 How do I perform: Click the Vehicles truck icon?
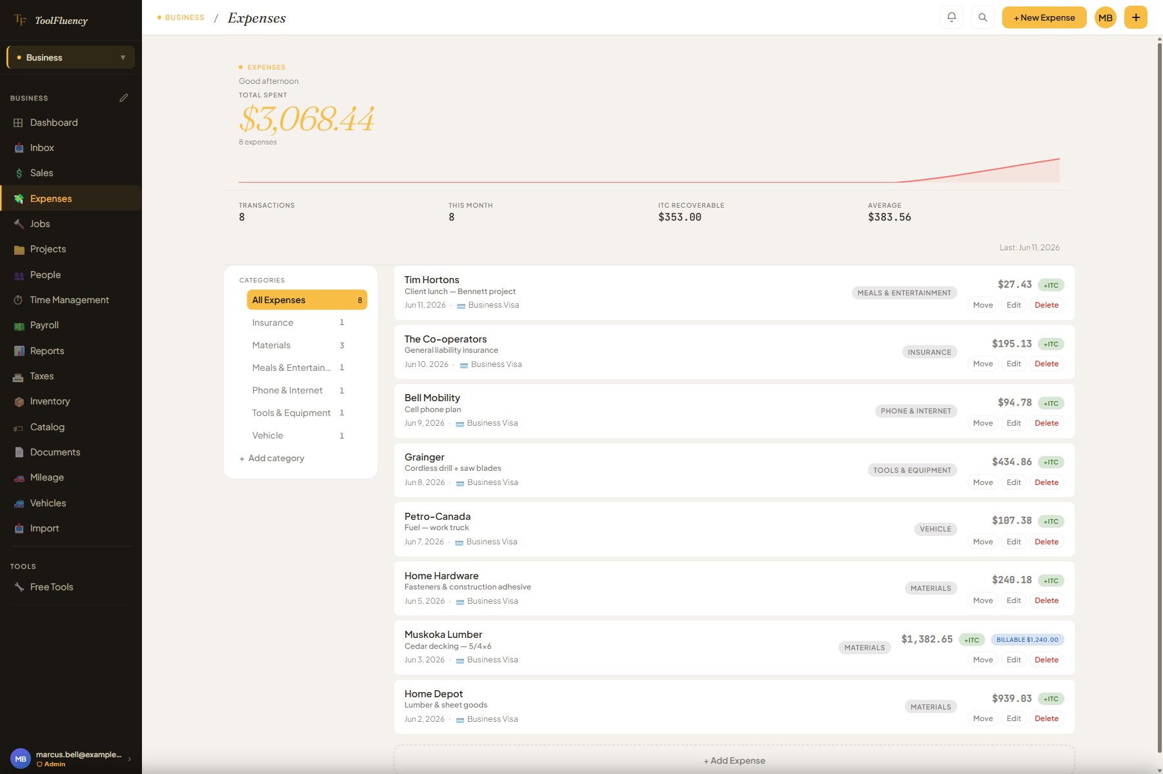[x=19, y=503]
